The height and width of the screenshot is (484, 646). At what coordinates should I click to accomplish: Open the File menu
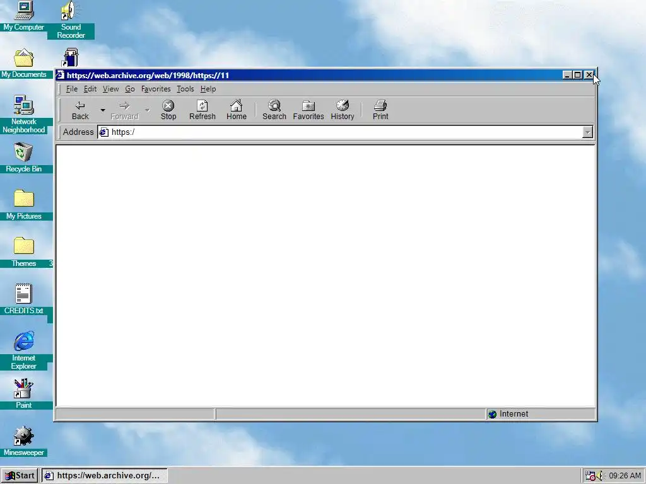[72, 89]
